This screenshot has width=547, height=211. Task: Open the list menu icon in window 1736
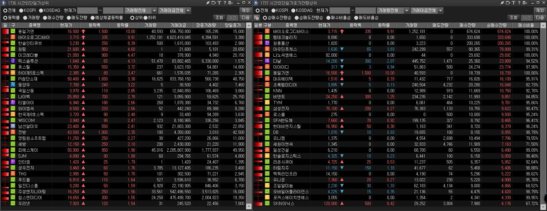231,3
